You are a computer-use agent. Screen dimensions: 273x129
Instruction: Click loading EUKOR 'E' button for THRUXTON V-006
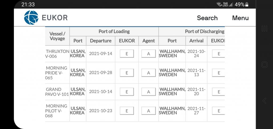127,54
